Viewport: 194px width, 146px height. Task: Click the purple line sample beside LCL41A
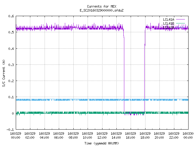coord(180,19)
